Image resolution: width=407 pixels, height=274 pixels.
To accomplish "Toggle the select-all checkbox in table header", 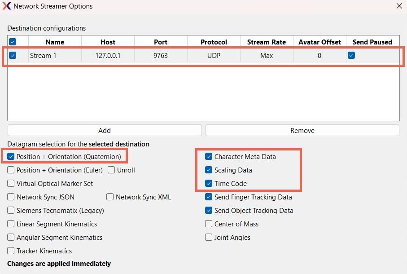I will click(13, 42).
